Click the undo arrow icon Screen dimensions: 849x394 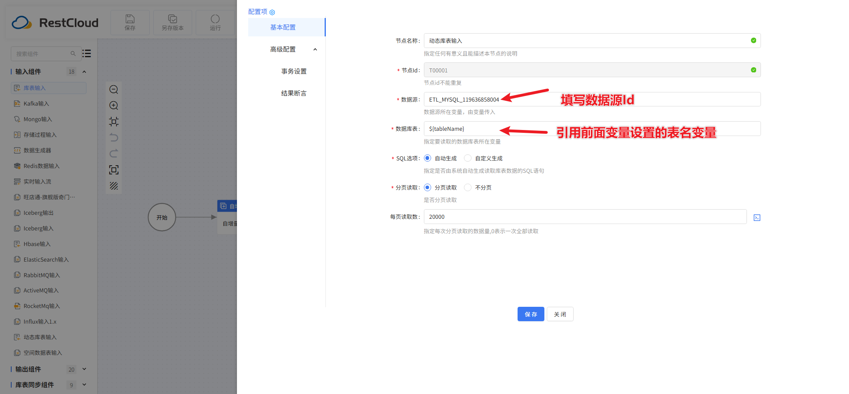point(114,138)
